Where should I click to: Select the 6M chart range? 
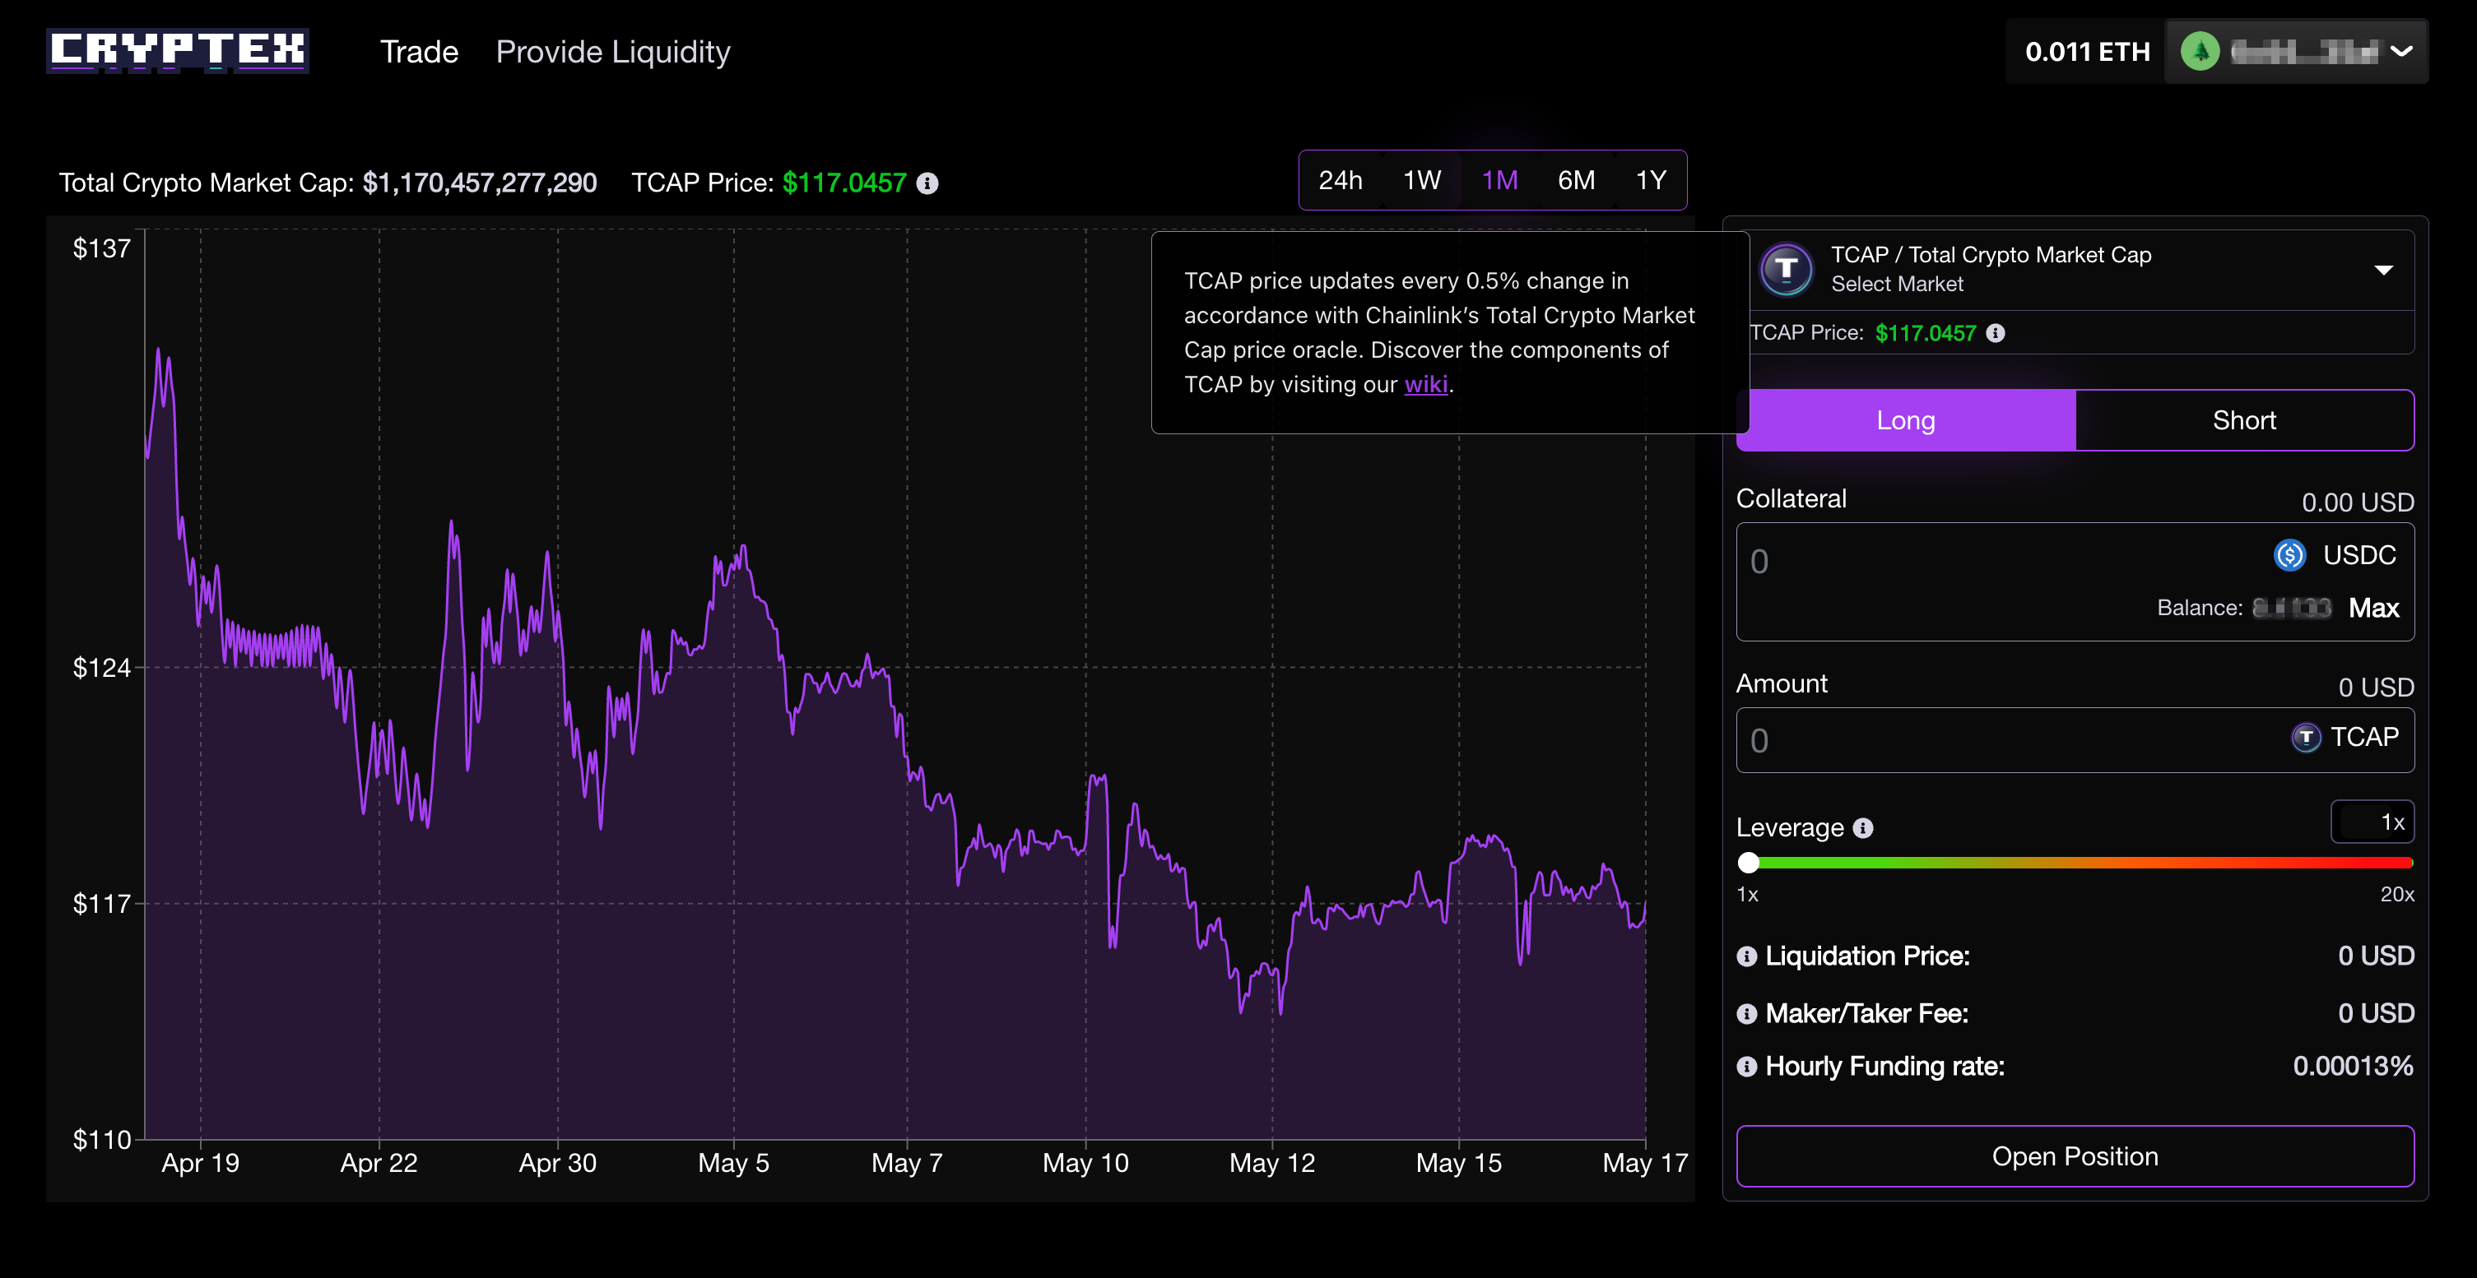coord(1576,179)
